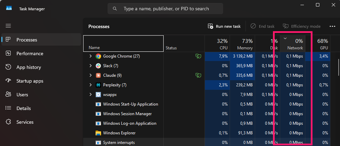Click Chrome's 7,9% CPU cell
This screenshot has height=146, width=340.
(217, 56)
